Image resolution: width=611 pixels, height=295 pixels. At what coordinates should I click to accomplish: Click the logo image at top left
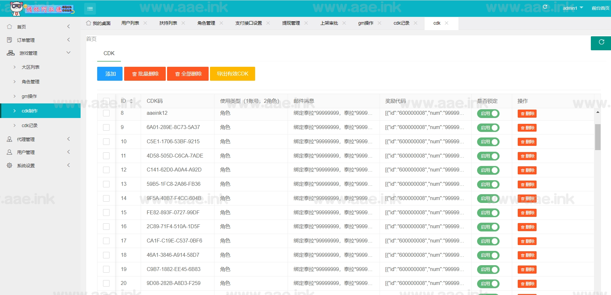(x=42, y=8)
